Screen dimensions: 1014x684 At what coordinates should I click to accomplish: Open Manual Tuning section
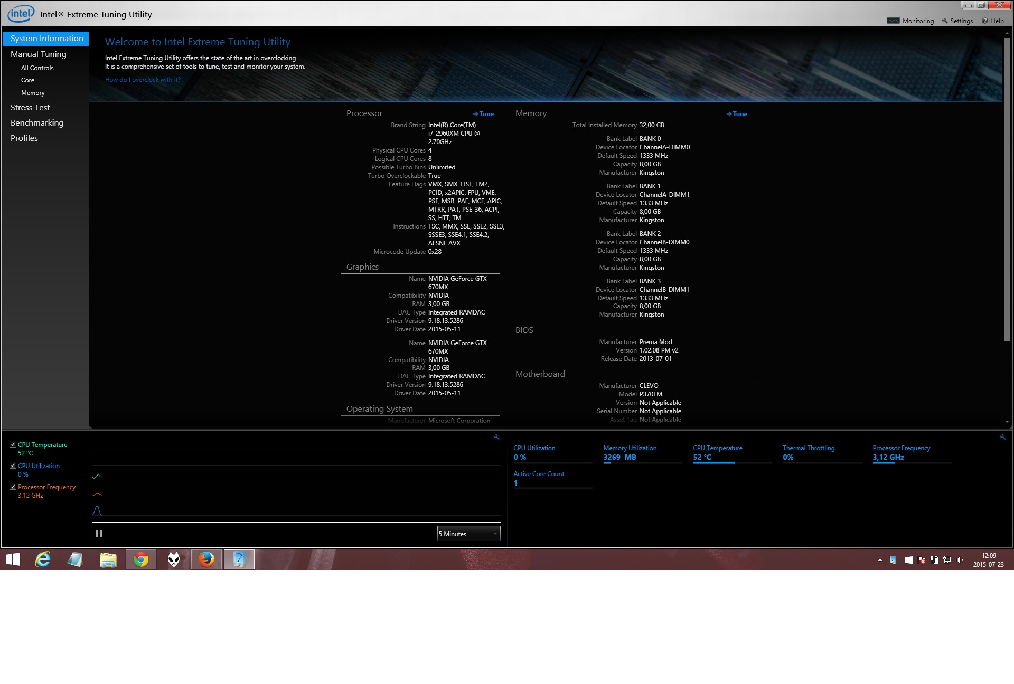point(39,54)
